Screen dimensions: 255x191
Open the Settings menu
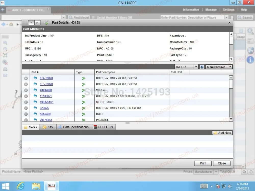pos(229,10)
